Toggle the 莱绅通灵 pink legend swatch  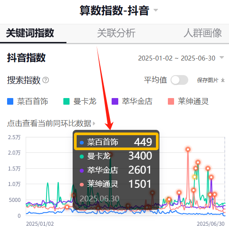coord(171,101)
